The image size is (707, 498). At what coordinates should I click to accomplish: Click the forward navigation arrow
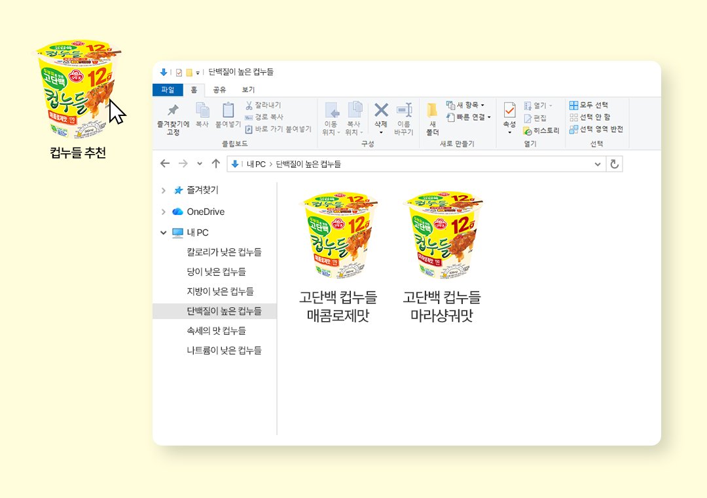pyautogui.click(x=183, y=163)
